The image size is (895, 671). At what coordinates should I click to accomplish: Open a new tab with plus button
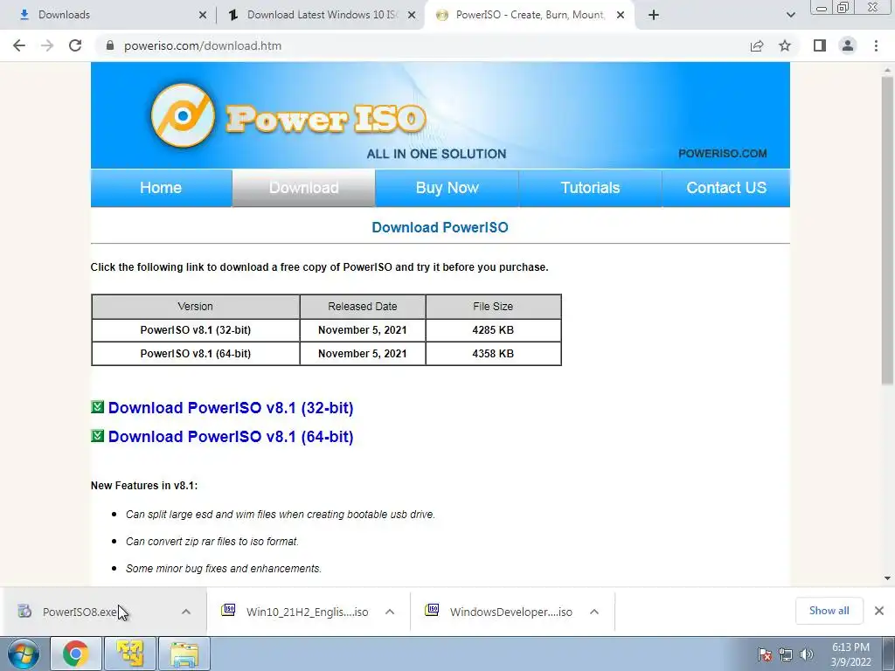click(x=654, y=16)
